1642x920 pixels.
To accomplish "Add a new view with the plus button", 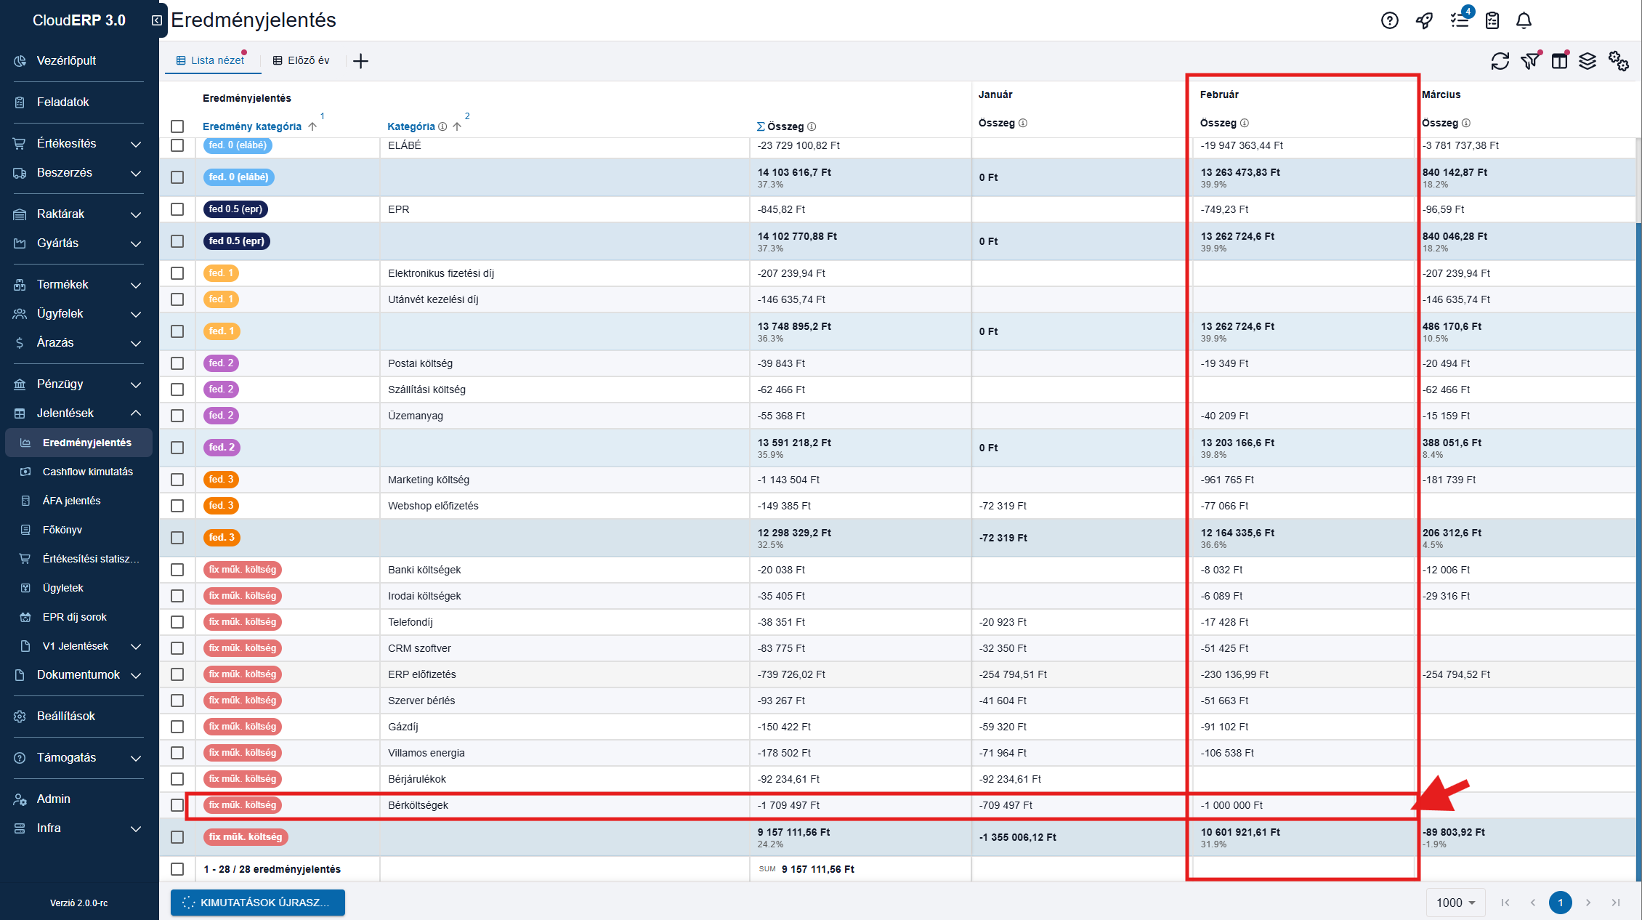I will tap(360, 61).
